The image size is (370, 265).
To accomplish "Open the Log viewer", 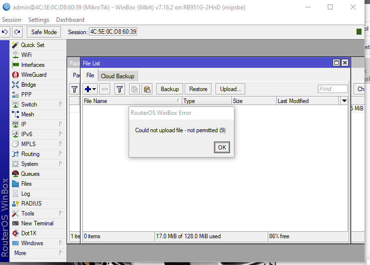I will click(38, 194).
